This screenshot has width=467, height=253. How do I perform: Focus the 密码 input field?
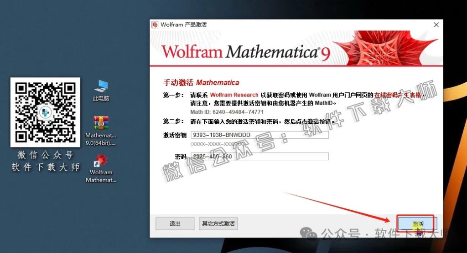tap(259, 157)
